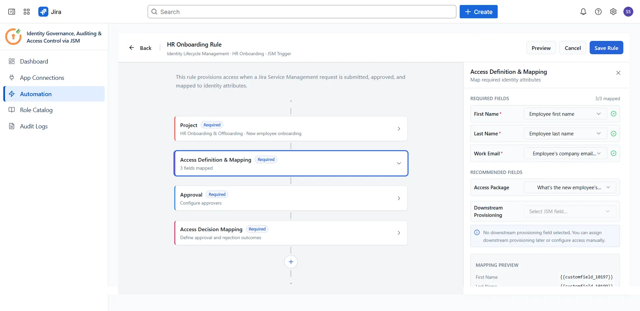
Task: Open the SS user profile avatar
Action: [x=628, y=12]
